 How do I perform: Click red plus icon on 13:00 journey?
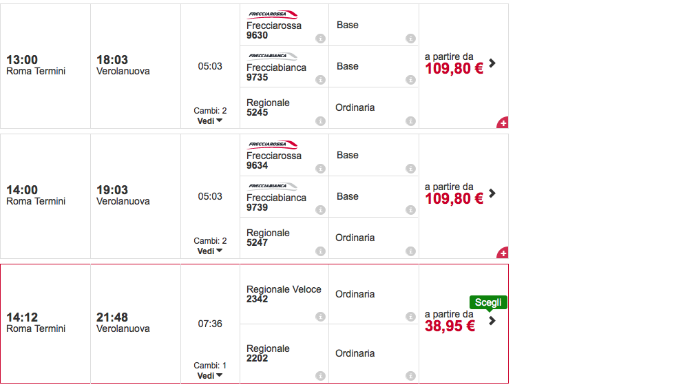click(x=502, y=123)
